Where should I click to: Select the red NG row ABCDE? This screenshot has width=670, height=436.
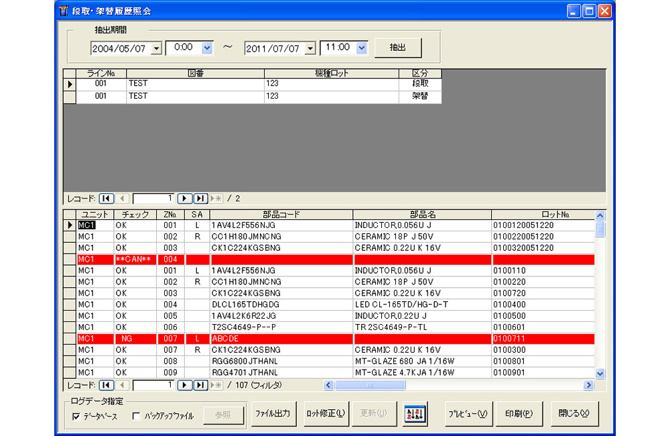click(281, 339)
